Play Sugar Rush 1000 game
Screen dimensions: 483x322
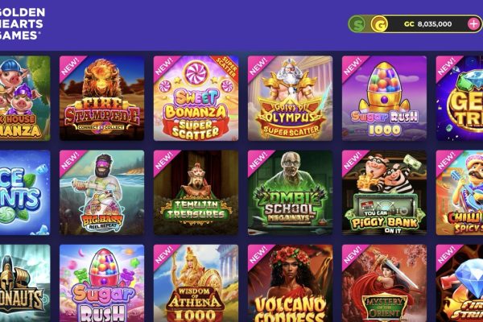pyautogui.click(x=385, y=98)
